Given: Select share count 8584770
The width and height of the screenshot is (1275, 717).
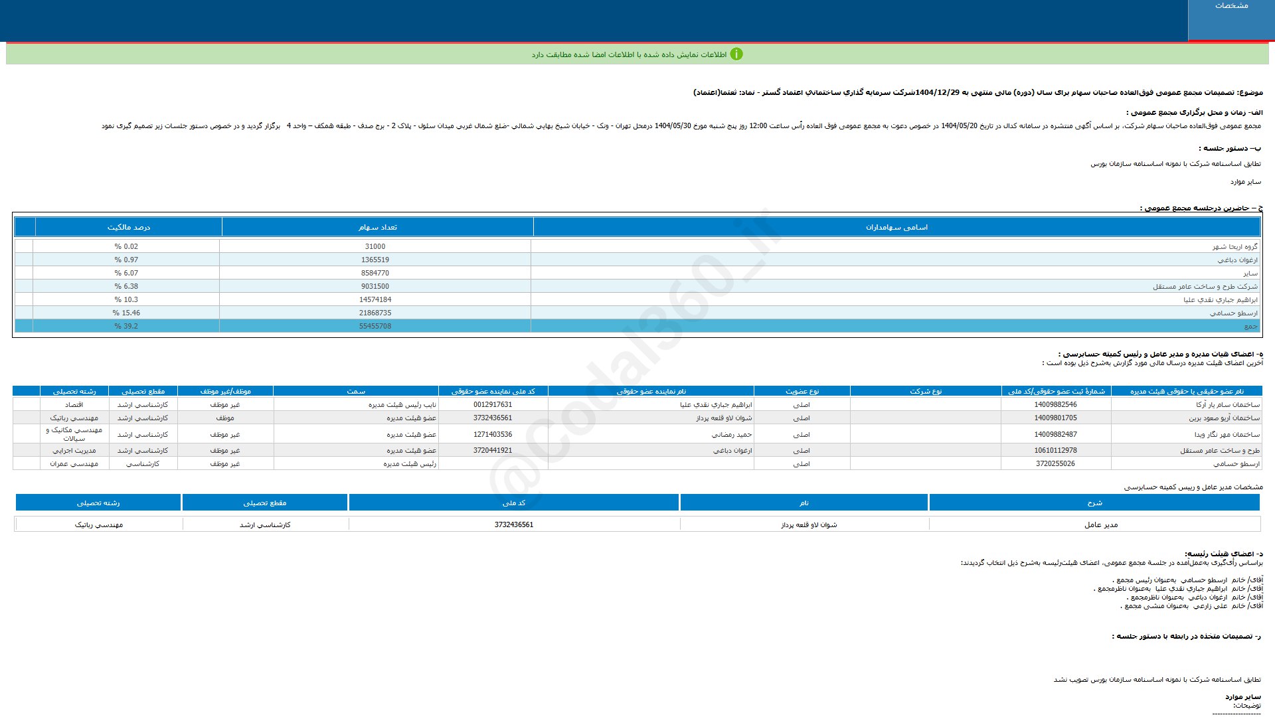Looking at the screenshot, I should (x=375, y=273).
